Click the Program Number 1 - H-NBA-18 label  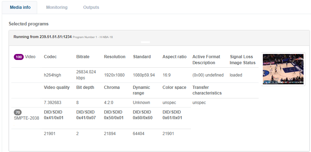93,37
